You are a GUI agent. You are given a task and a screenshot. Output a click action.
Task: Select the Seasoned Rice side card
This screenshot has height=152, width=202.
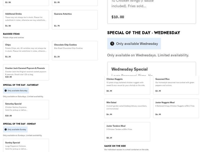pyautogui.click(x=176, y=85)
